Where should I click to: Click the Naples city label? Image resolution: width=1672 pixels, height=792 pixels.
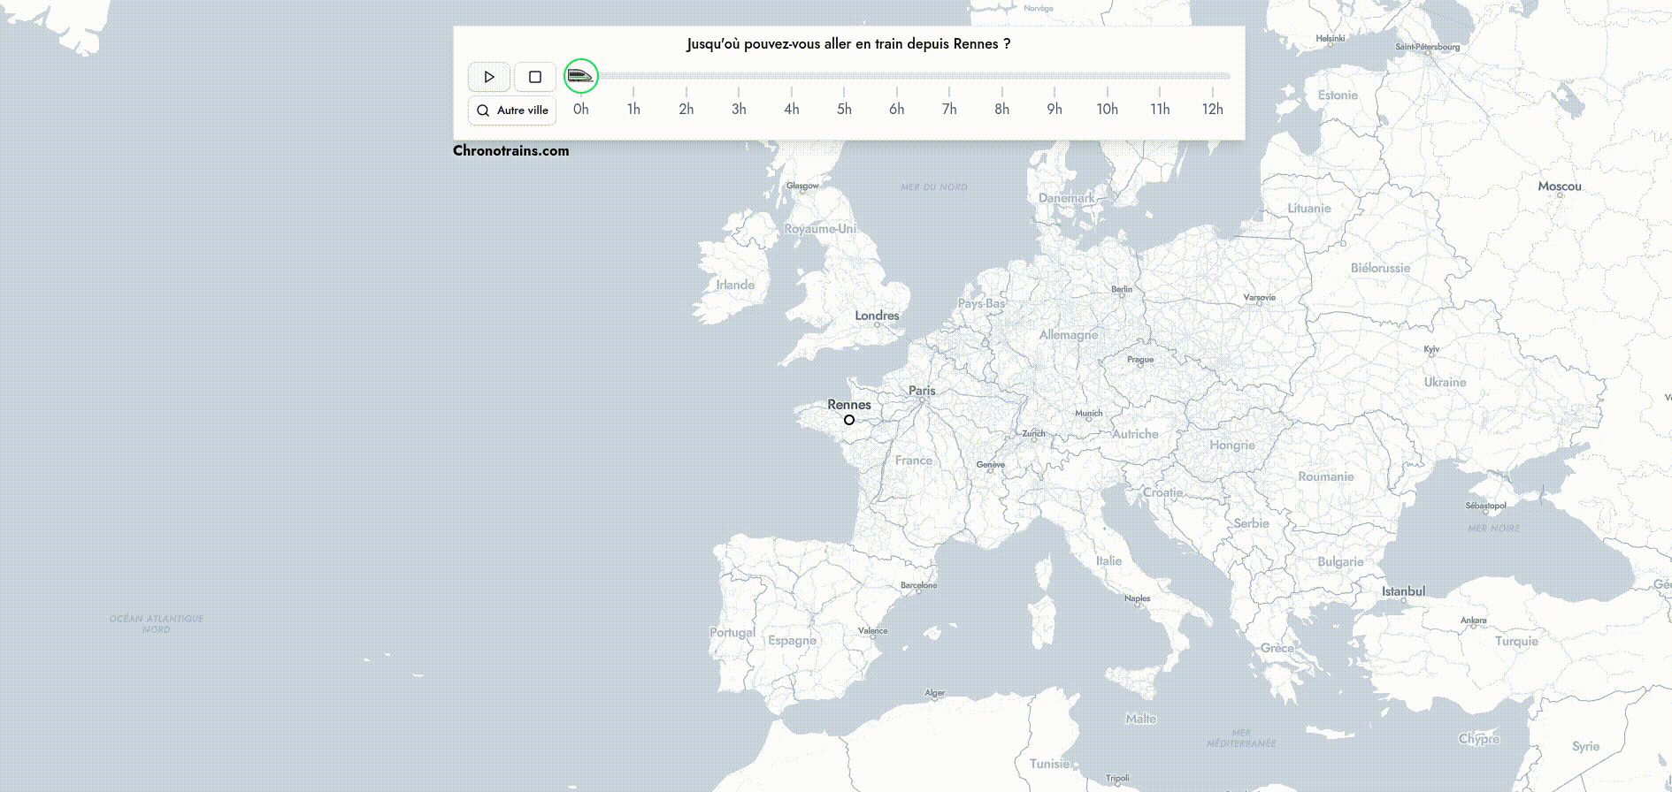(x=1137, y=598)
